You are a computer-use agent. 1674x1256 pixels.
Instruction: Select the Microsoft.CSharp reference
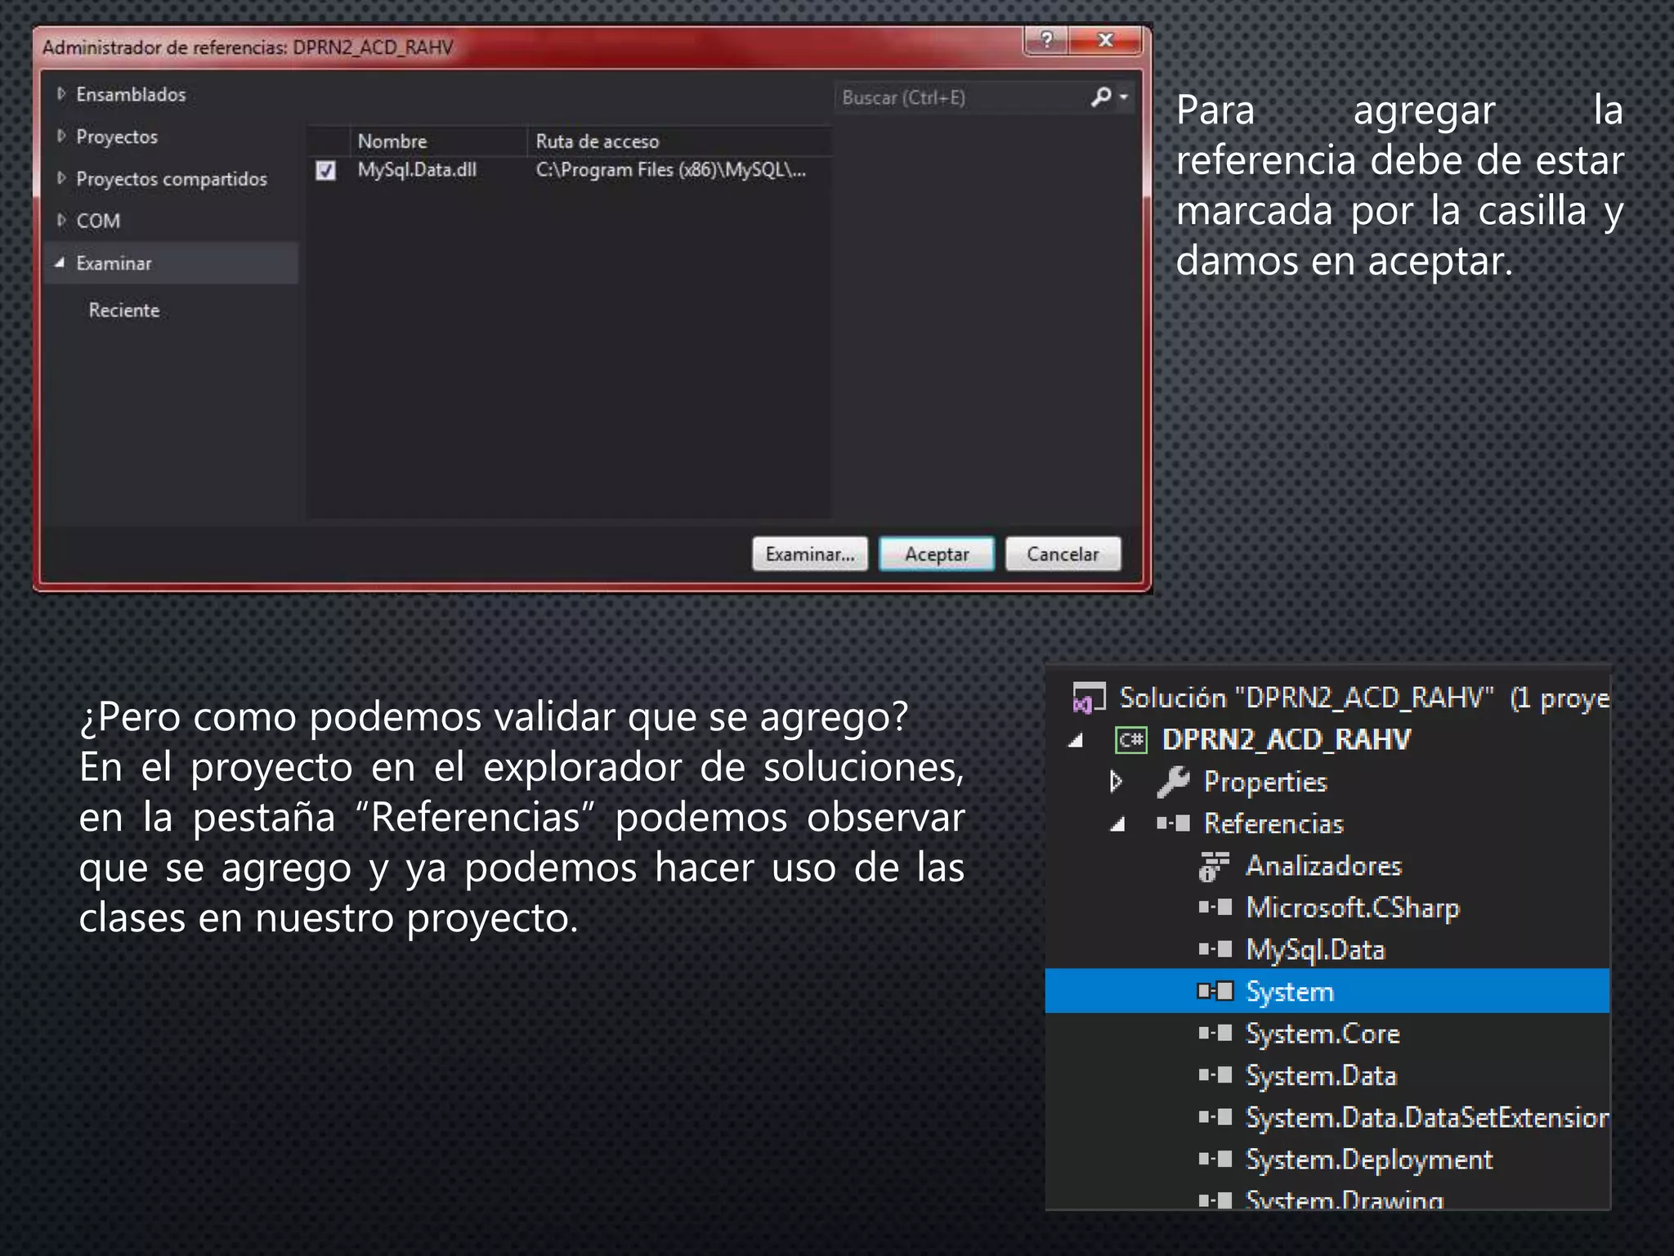pyautogui.click(x=1353, y=908)
